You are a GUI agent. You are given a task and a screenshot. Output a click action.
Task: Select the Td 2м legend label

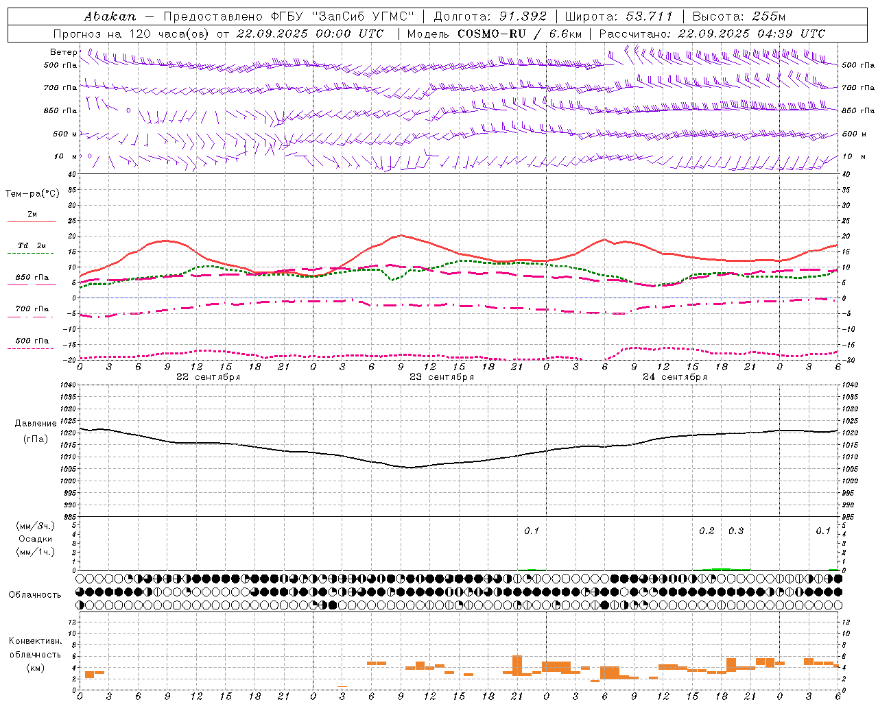coord(32,245)
